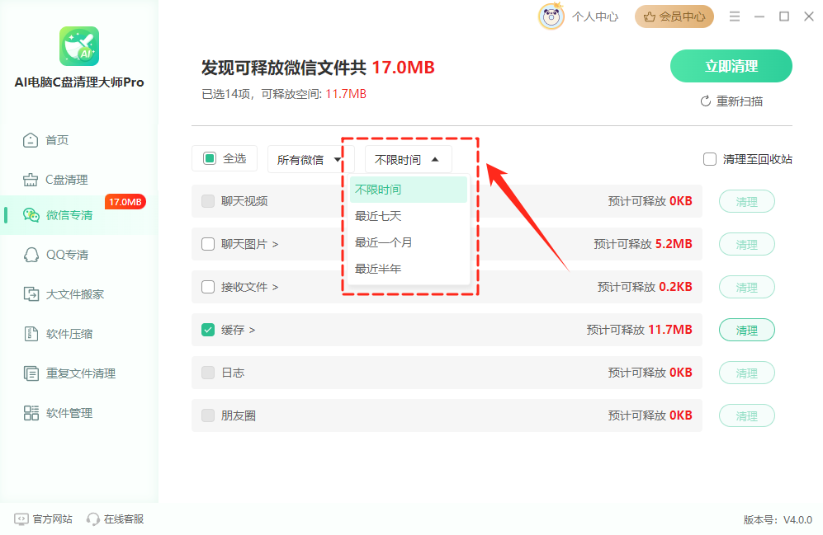Click 清理 for the 朋友圈 row
Image resolution: width=823 pixels, height=535 pixels.
[747, 416]
